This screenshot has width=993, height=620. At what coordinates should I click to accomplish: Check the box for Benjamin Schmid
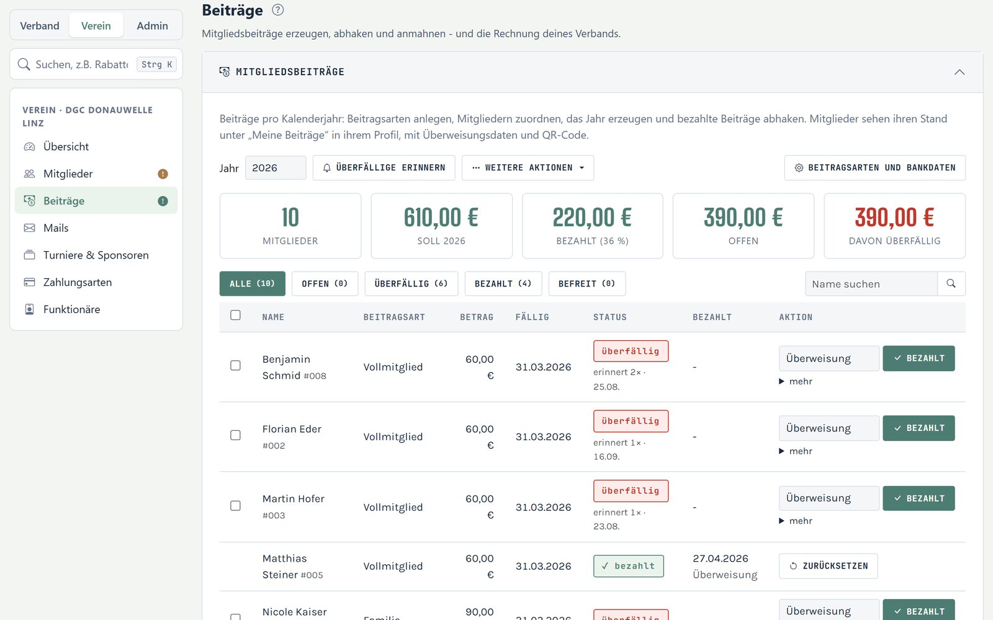pyautogui.click(x=235, y=366)
